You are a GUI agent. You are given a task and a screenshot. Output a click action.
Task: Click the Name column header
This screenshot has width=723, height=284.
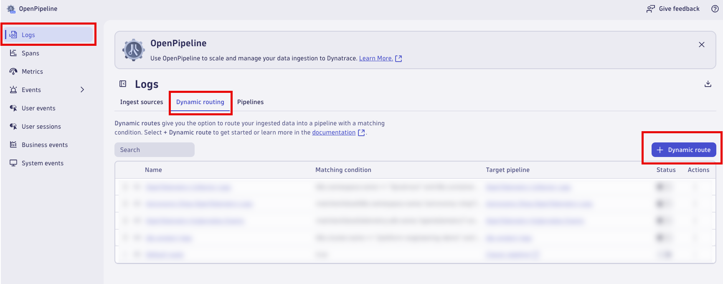click(153, 170)
